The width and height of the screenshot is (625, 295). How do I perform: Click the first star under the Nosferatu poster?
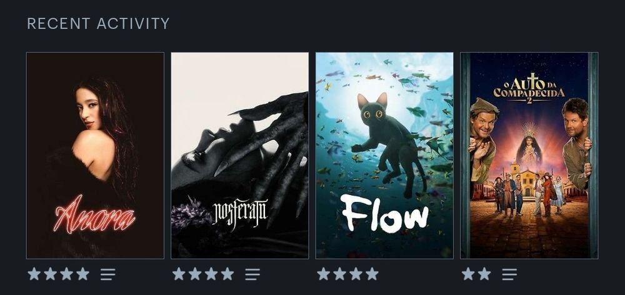click(x=179, y=274)
